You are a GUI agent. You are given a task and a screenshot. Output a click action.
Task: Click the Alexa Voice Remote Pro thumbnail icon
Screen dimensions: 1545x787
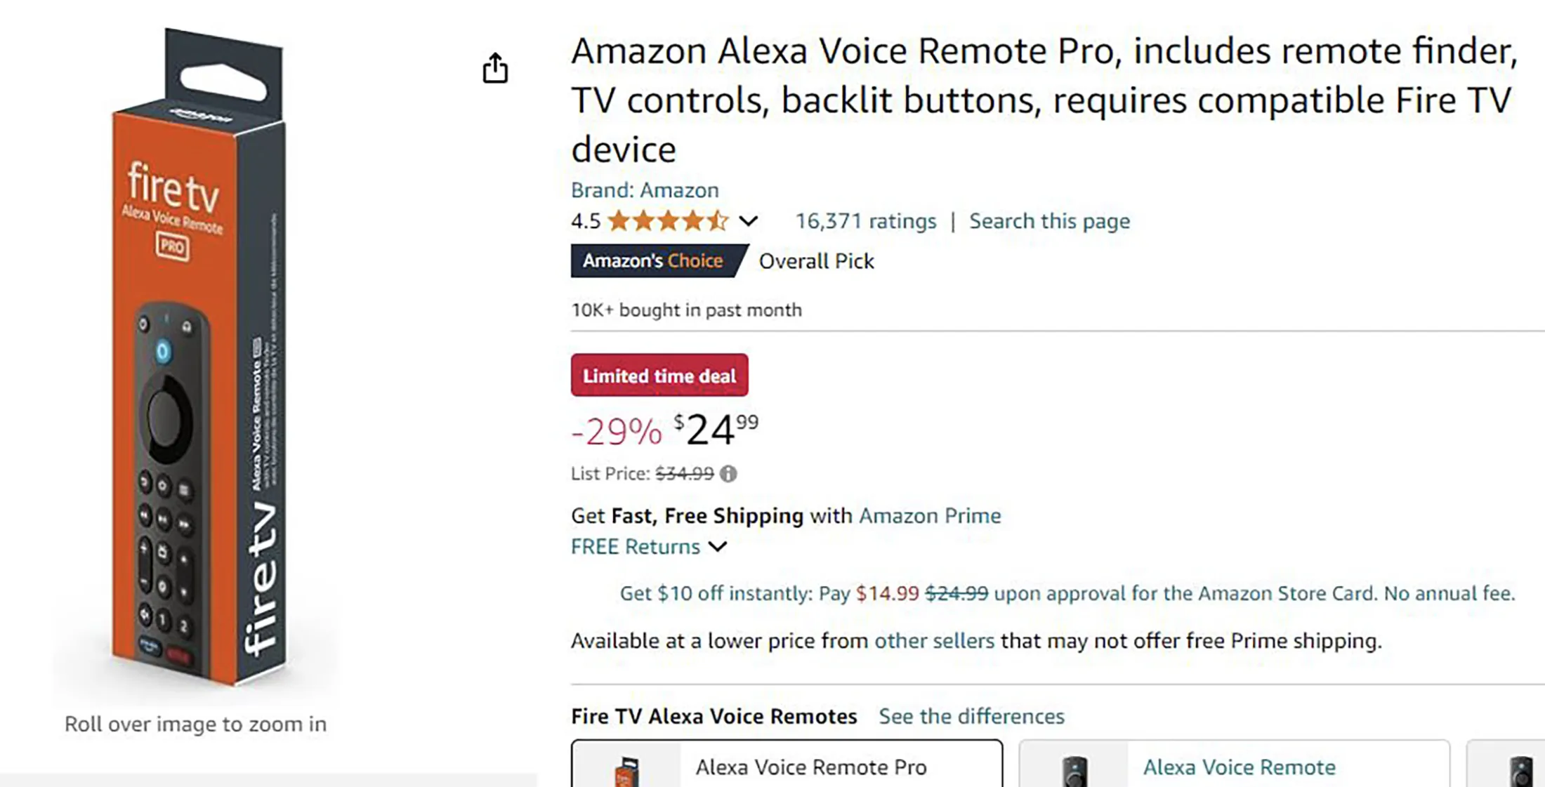pos(627,771)
